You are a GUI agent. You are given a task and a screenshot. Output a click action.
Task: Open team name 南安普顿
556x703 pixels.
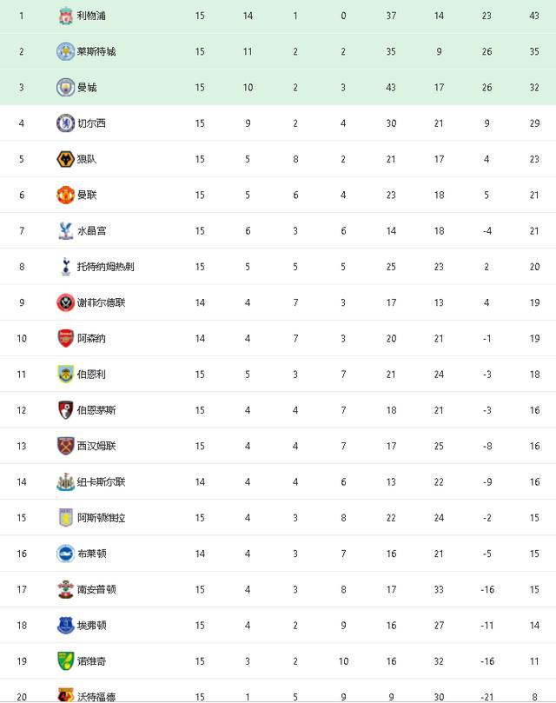coord(96,589)
